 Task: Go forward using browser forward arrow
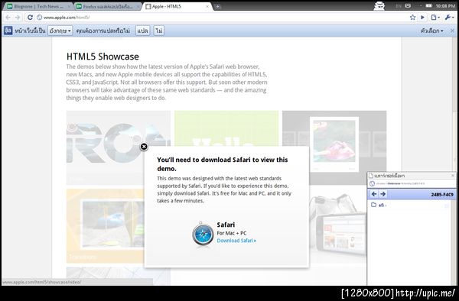pos(18,18)
